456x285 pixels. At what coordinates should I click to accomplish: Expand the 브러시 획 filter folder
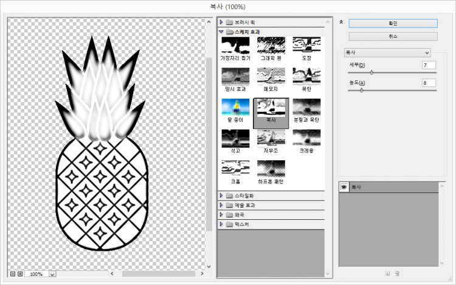(221, 22)
